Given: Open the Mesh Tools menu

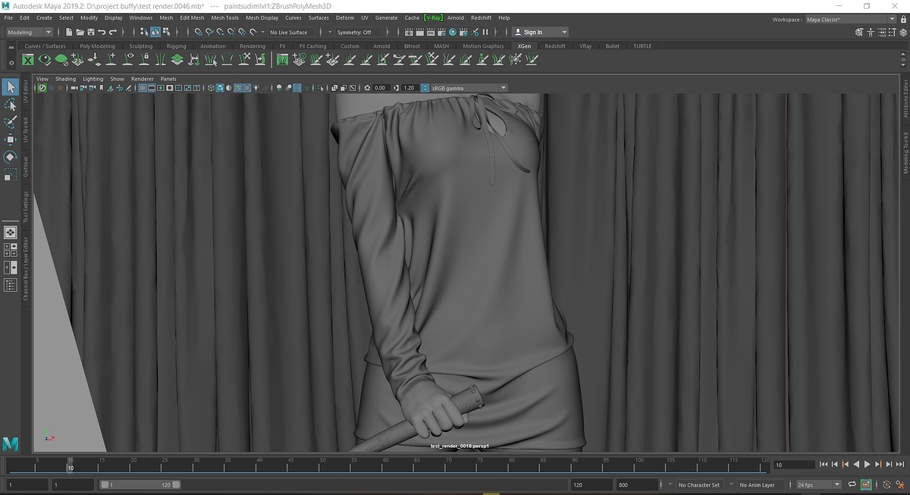Looking at the screenshot, I should pyautogui.click(x=224, y=17).
